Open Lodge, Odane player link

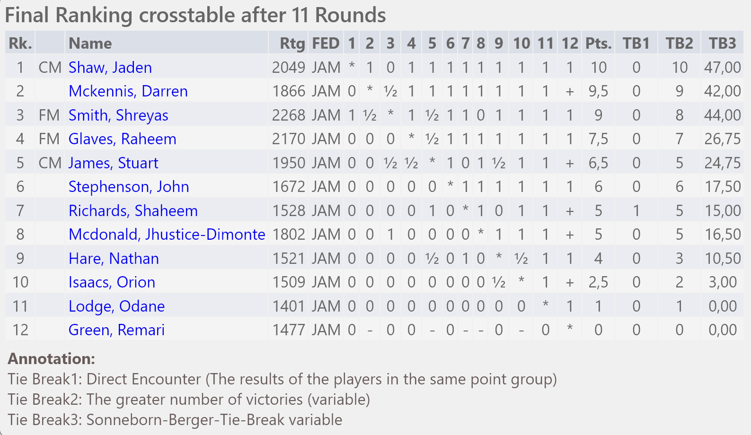(117, 306)
